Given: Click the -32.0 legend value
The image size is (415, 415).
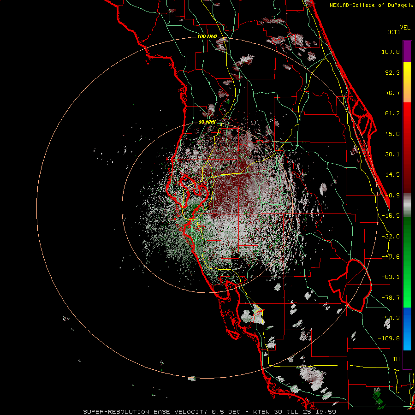Looking at the screenshot, I should pyautogui.click(x=391, y=237).
